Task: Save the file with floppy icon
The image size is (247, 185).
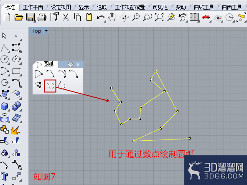Action: [x=31, y=17]
